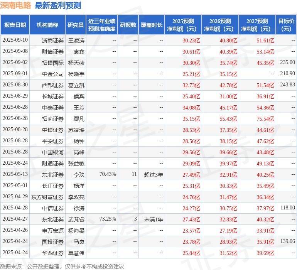Select the target price 139.06
This screenshot has width=297, height=270.
coord(287,241)
